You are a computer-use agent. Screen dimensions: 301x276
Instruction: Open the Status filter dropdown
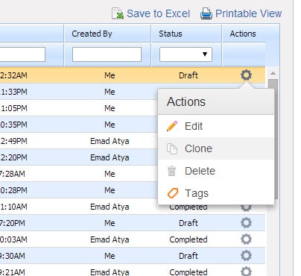click(x=186, y=54)
